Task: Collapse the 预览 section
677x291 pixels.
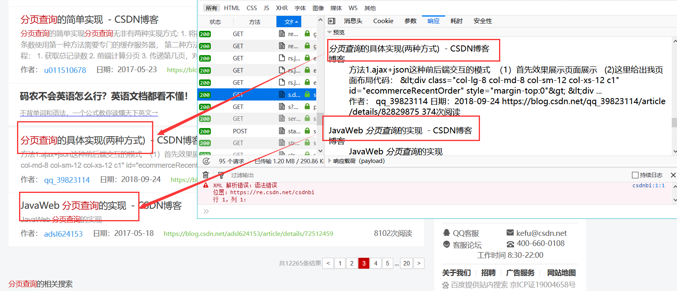Action: tap(329, 32)
